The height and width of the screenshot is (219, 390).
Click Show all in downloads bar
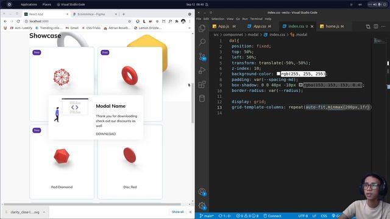click(177, 212)
